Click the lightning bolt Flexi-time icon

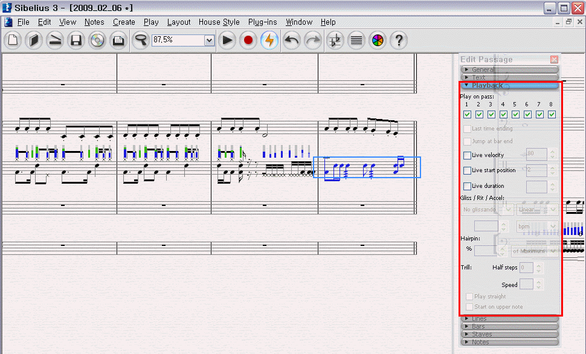(269, 40)
